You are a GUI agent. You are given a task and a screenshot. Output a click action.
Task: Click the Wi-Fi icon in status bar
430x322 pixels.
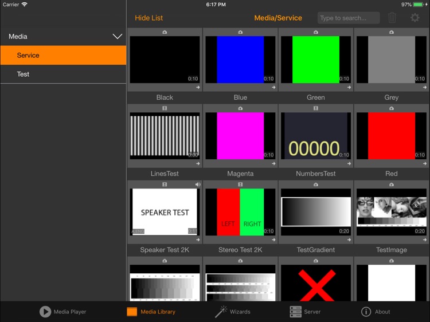coord(25,5)
